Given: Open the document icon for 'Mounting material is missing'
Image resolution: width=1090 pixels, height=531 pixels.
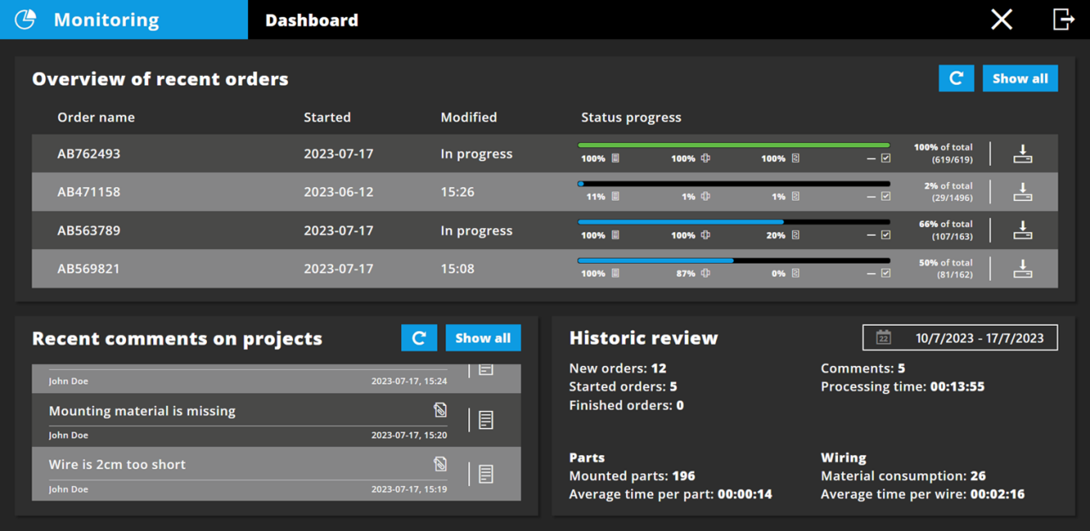Looking at the screenshot, I should click(x=485, y=420).
